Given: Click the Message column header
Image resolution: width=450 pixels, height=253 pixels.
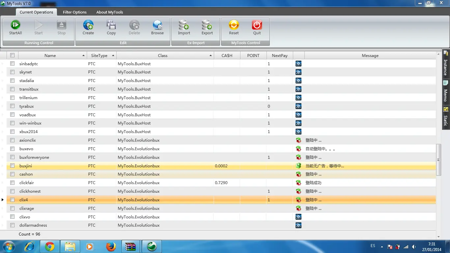Looking at the screenshot, I should [x=370, y=55].
